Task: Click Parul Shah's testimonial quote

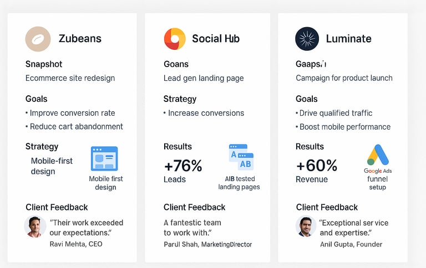Action: pos(192,228)
